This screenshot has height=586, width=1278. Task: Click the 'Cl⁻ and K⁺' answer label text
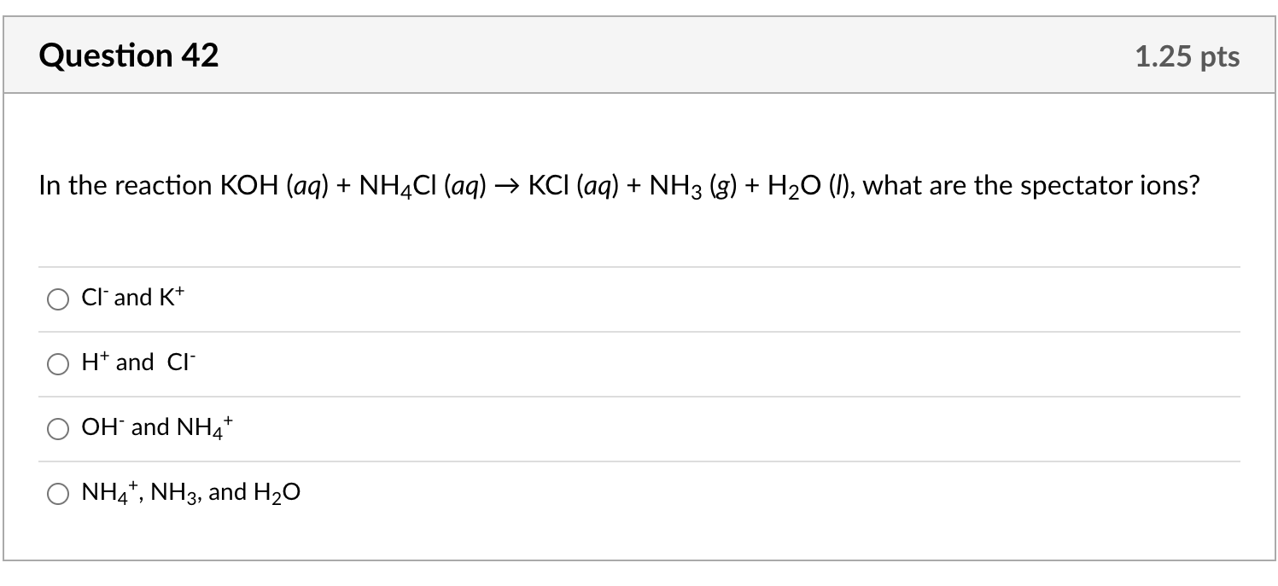[x=132, y=298]
